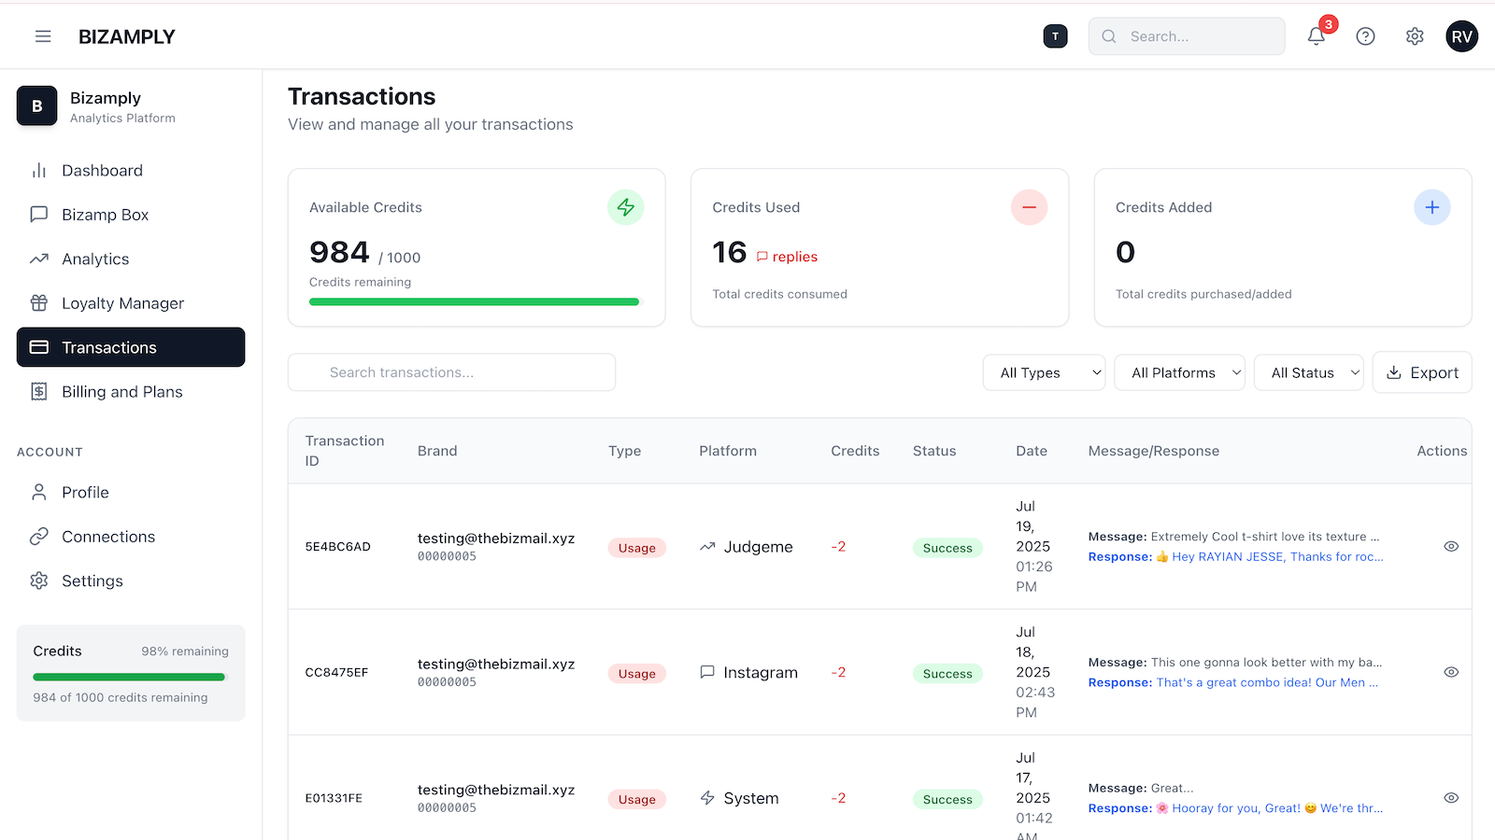The height and width of the screenshot is (840, 1495).
Task: Click the help question mark icon
Action: pyautogui.click(x=1365, y=36)
